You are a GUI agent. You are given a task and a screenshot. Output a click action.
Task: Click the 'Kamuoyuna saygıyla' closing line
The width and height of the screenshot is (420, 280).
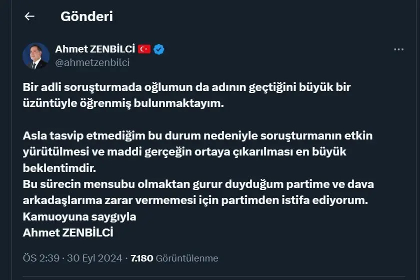click(79, 217)
